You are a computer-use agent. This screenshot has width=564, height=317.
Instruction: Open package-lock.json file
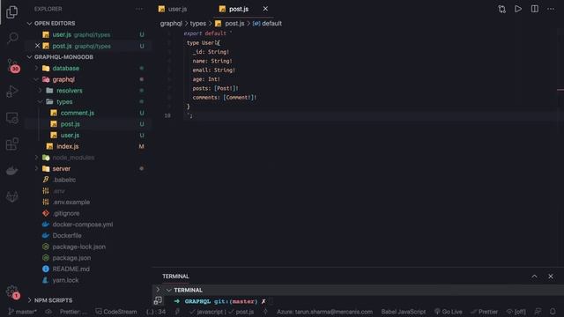click(x=78, y=247)
